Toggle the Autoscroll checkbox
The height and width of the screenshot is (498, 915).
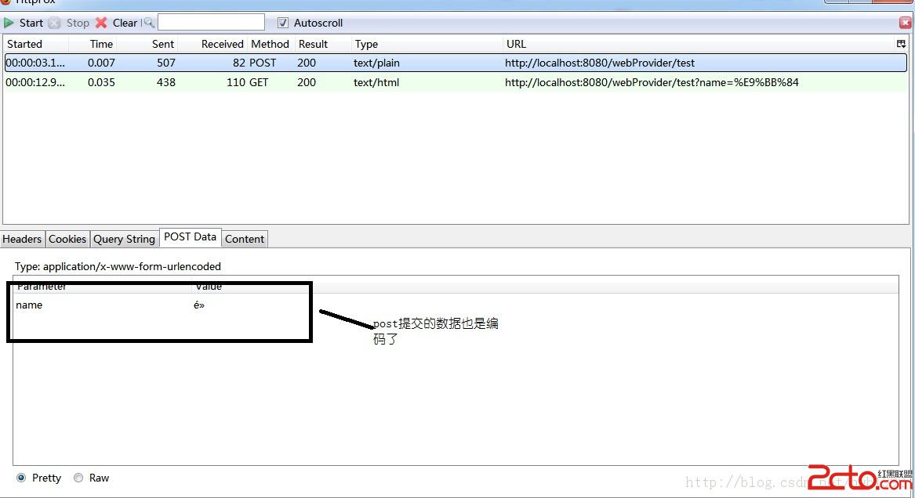(x=283, y=23)
